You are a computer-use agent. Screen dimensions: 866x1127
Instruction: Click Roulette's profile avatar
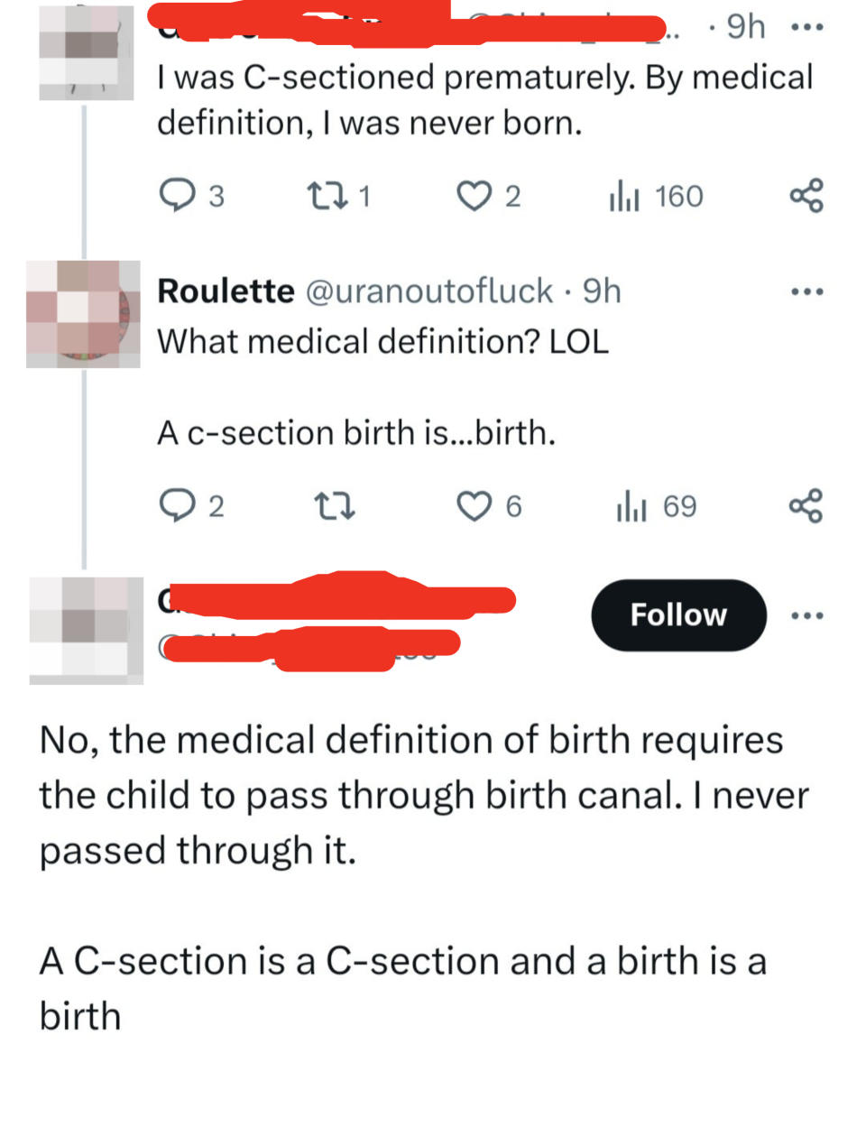point(85,316)
